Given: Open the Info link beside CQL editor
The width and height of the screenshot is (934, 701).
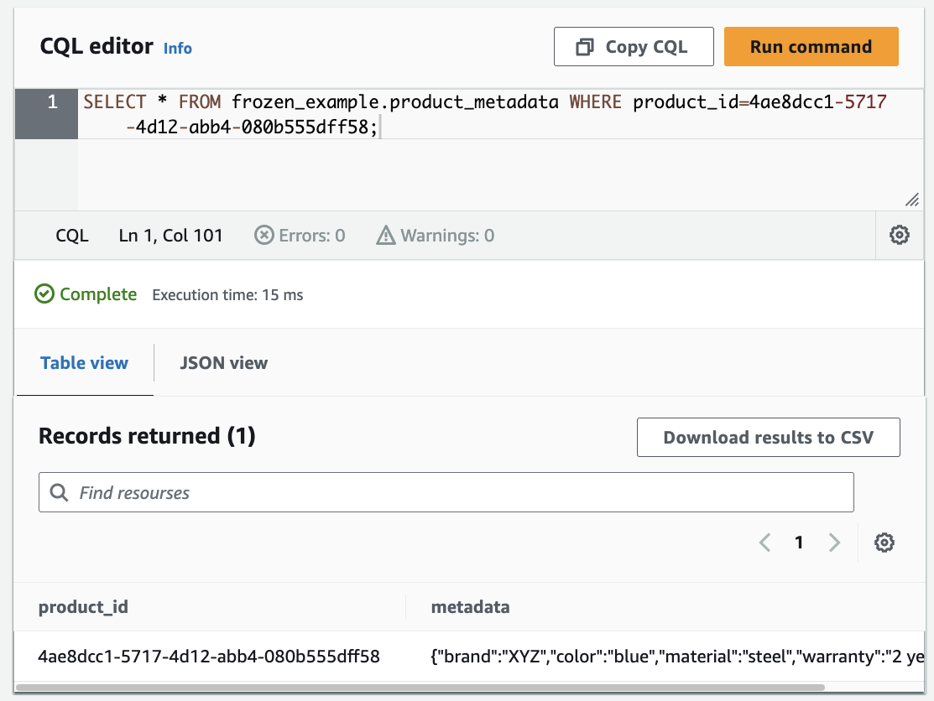Looking at the screenshot, I should (x=177, y=49).
